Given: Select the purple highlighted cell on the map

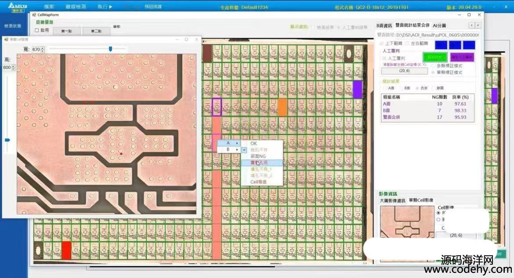Looking at the screenshot, I should click(x=357, y=90).
